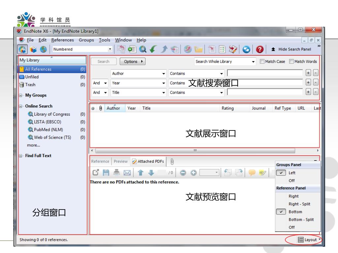
Task: Switch to Online Search mode globe icon
Action: pos(43,49)
